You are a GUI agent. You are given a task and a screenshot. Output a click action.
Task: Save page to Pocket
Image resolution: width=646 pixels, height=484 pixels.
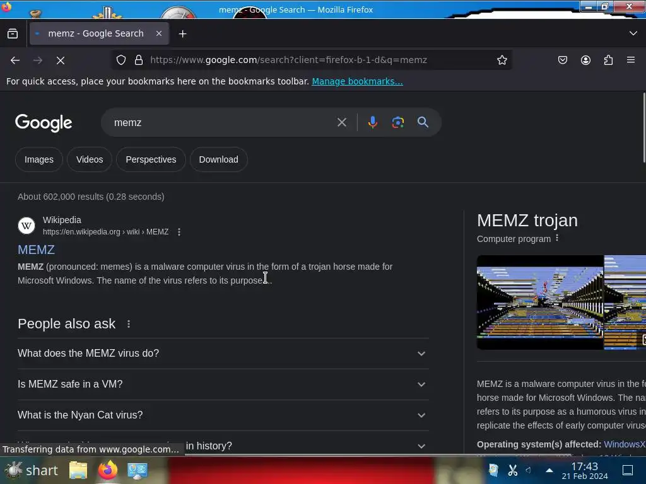[x=562, y=60]
